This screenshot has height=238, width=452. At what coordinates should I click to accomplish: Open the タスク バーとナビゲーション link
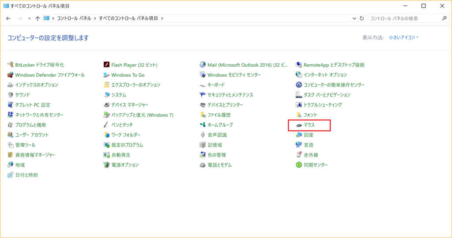327,95
